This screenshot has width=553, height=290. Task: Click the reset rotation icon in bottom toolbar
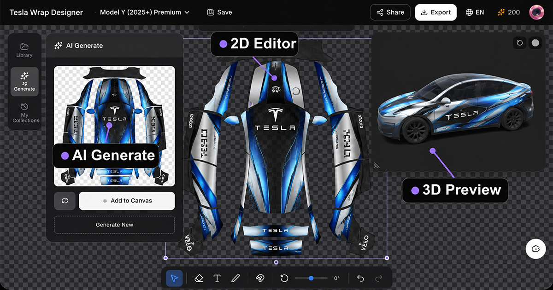pyautogui.click(x=284, y=278)
